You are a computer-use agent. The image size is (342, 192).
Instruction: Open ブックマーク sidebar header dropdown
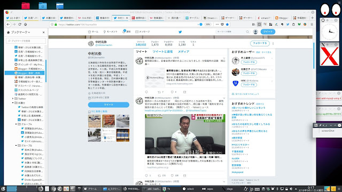20,32
